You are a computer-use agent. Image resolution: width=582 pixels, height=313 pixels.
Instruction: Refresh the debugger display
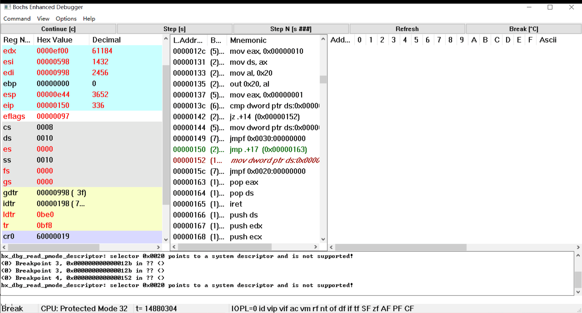tap(407, 29)
